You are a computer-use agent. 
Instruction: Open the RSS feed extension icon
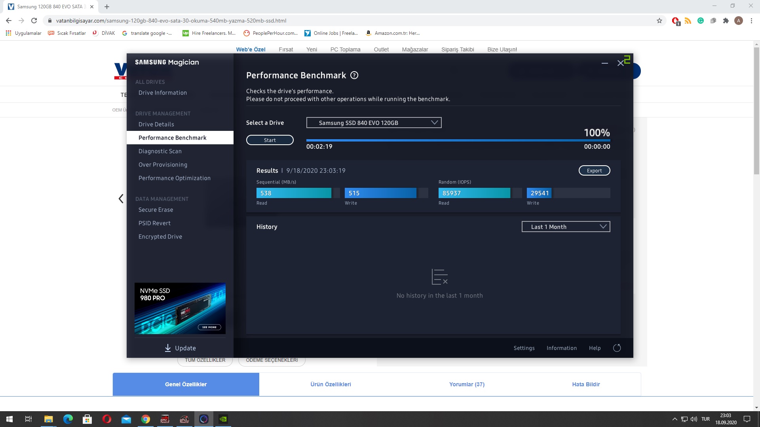688,21
